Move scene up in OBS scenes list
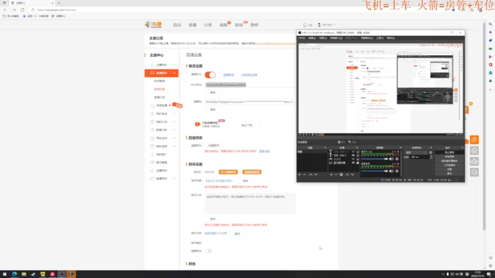Screen dimensions: 495x278 311,174
